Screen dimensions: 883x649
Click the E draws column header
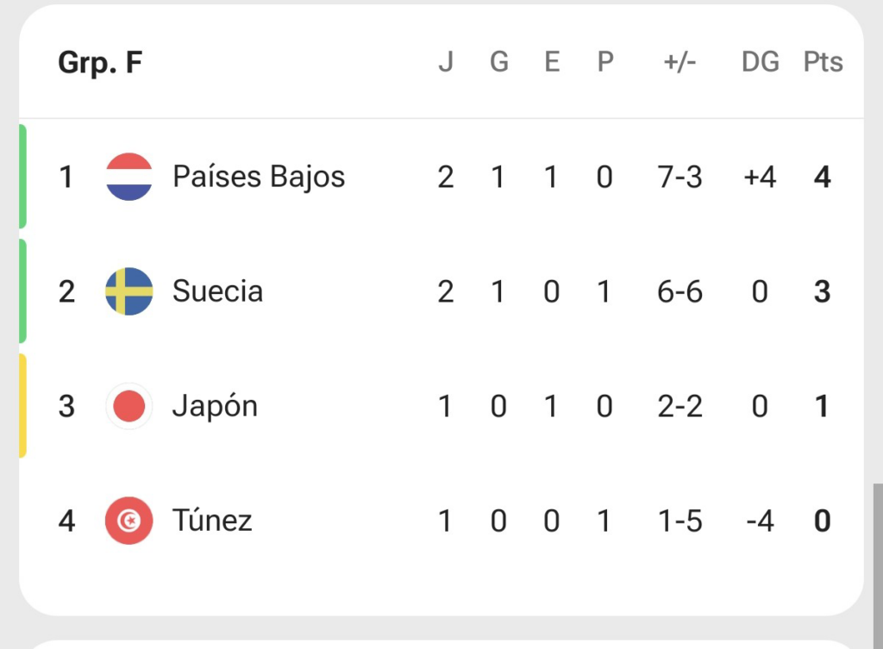(x=552, y=61)
